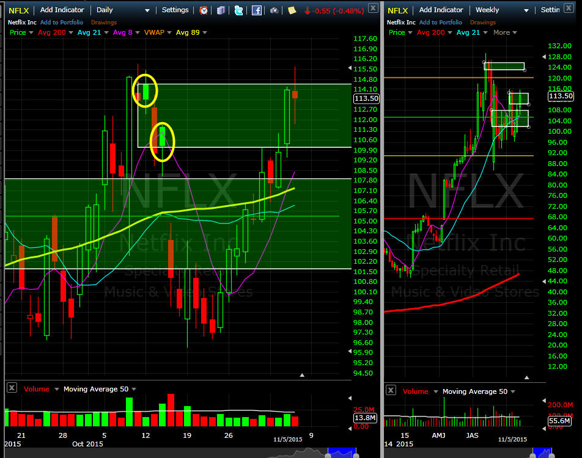Remove the weekly Volume indicator with X

tap(391, 390)
